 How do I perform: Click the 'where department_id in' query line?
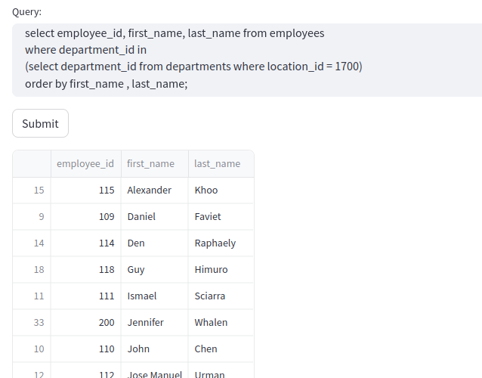[85, 50]
